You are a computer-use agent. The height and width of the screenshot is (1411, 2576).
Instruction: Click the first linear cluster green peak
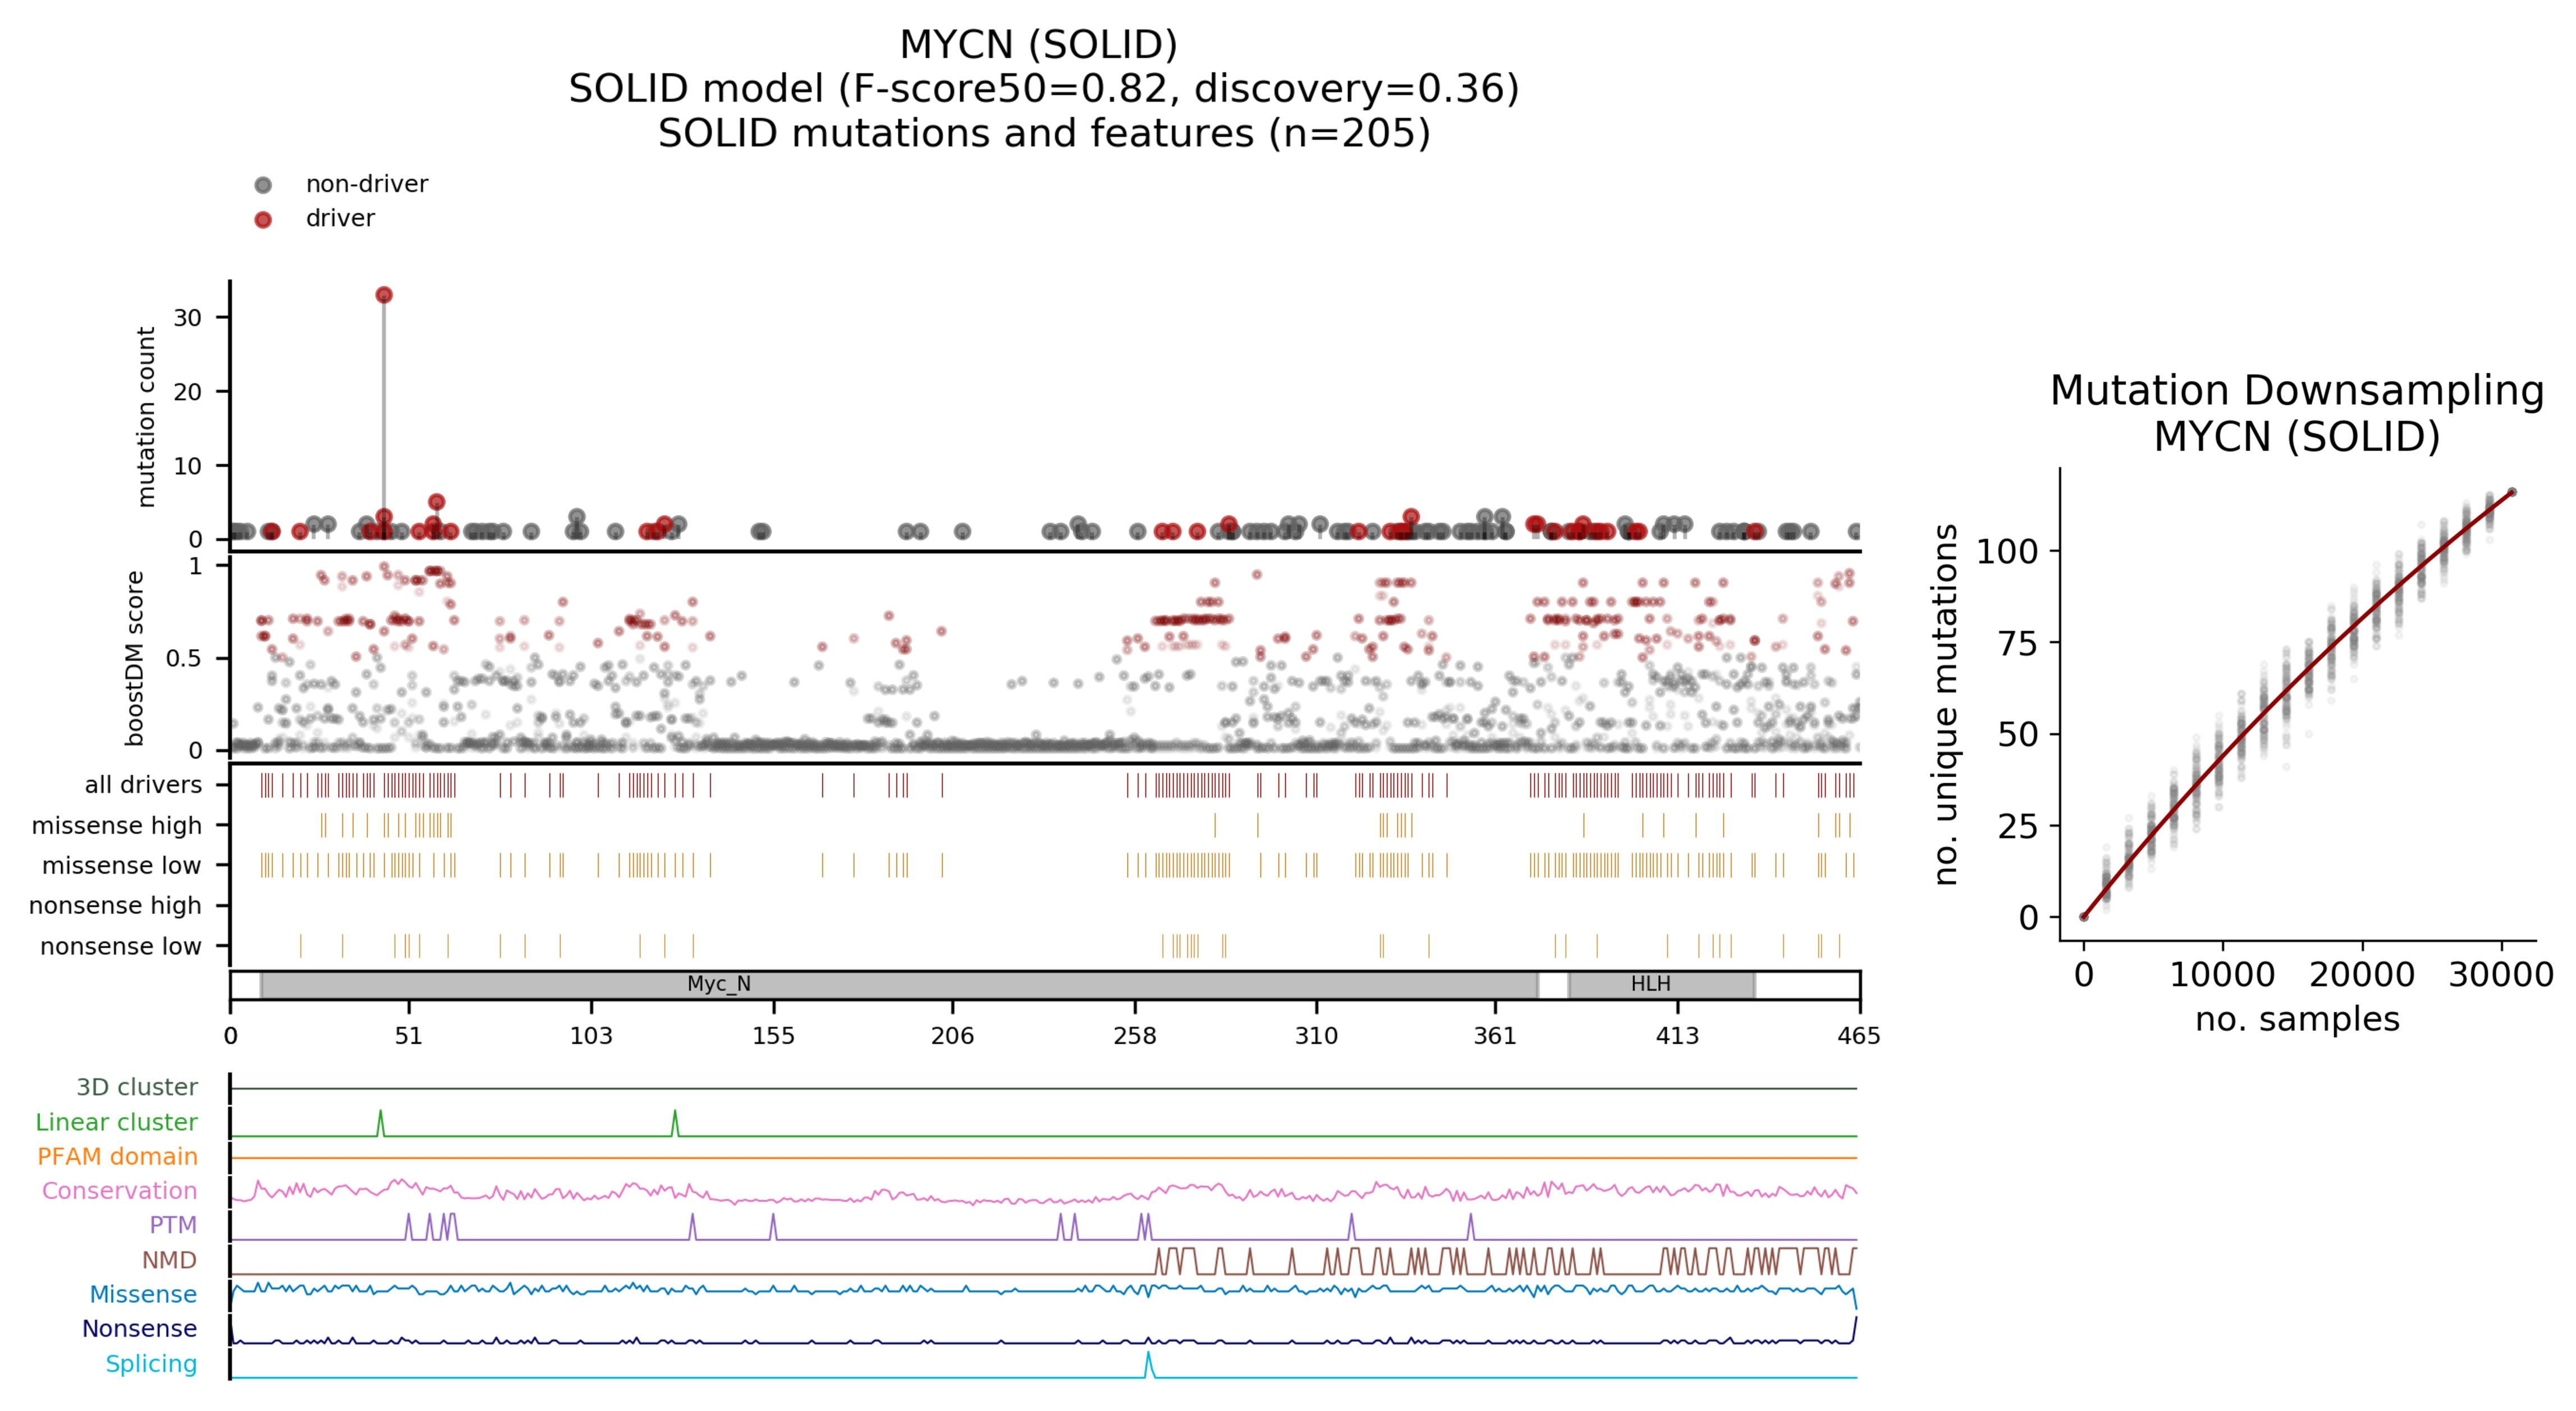point(380,1114)
